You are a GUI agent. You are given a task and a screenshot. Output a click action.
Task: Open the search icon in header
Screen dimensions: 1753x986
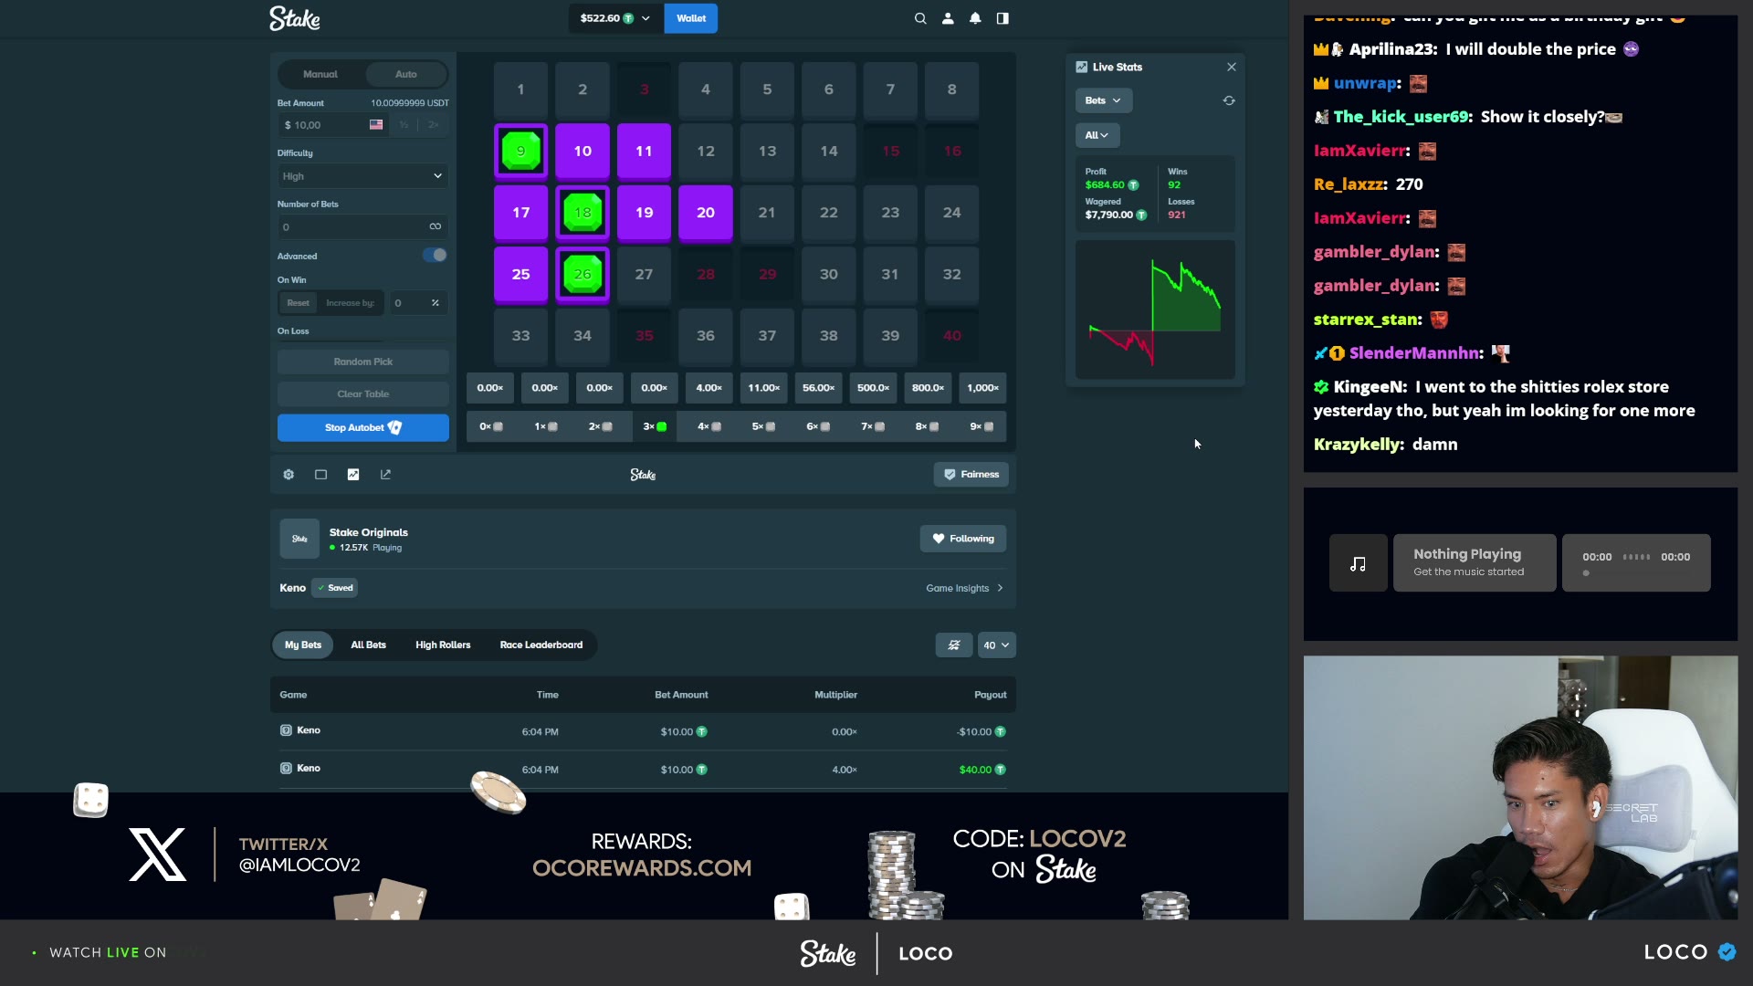(x=920, y=18)
